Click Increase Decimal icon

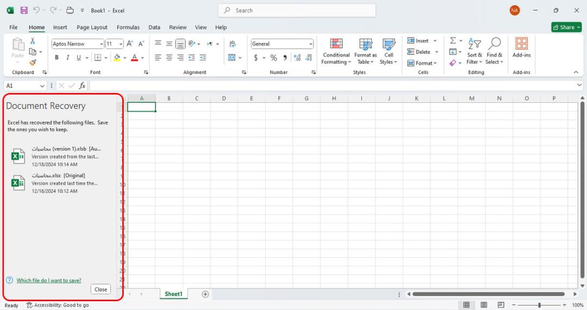[x=297, y=58]
